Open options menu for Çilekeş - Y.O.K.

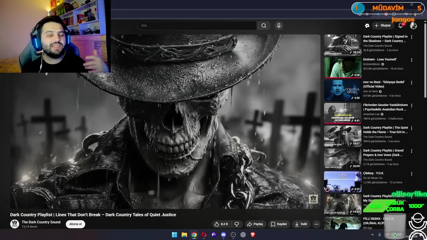coord(411,174)
